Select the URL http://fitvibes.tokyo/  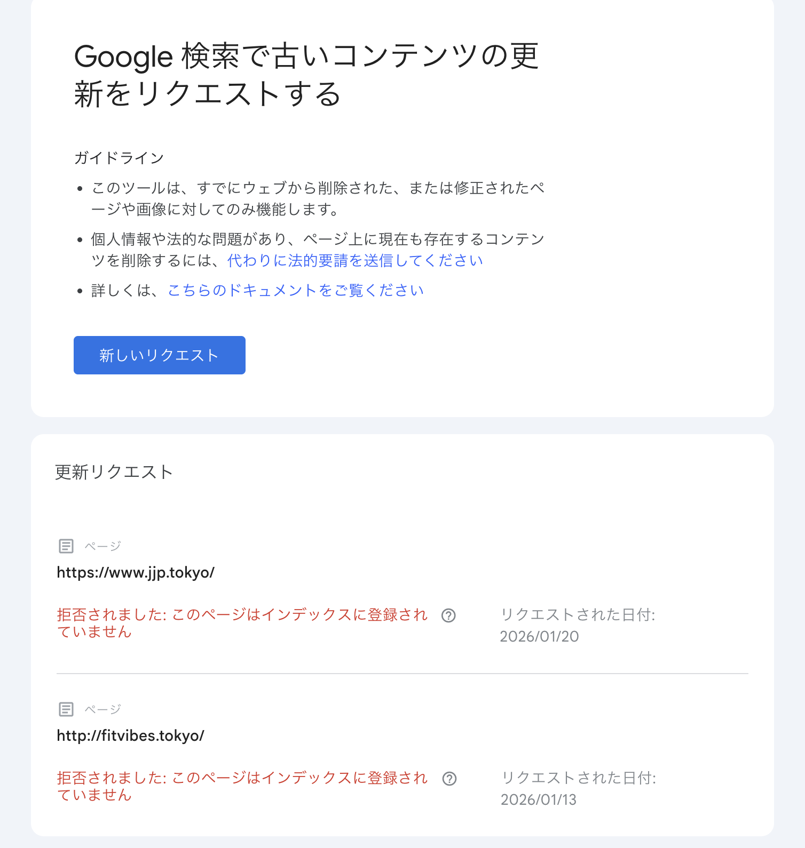(130, 735)
